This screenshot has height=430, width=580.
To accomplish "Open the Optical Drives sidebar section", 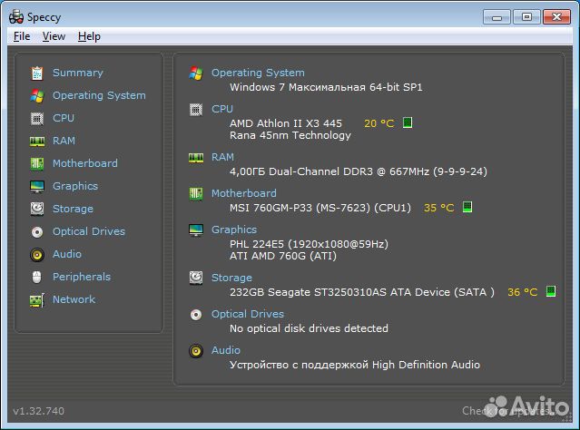I will 88,231.
